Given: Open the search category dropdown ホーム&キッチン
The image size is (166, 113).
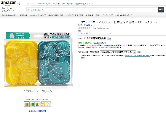Looking at the screenshot, I should [36, 10].
